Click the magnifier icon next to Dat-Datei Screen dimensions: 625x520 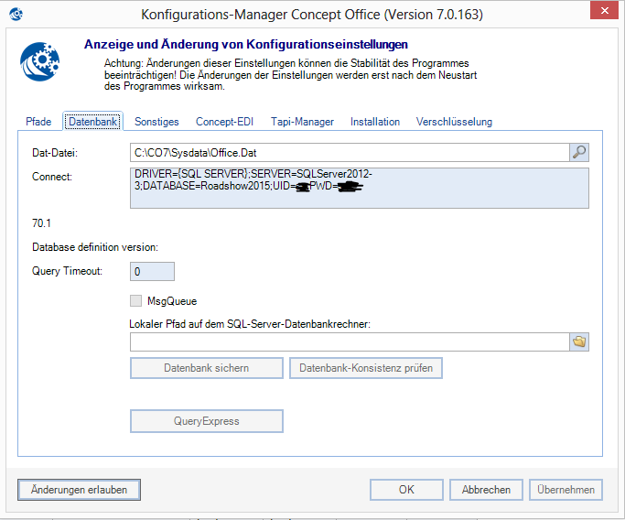tap(579, 152)
